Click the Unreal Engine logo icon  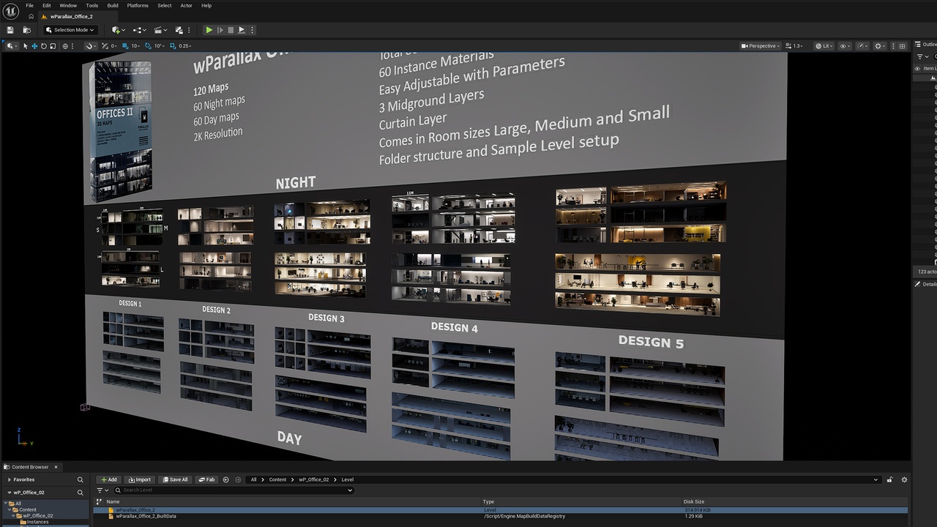pos(11,10)
